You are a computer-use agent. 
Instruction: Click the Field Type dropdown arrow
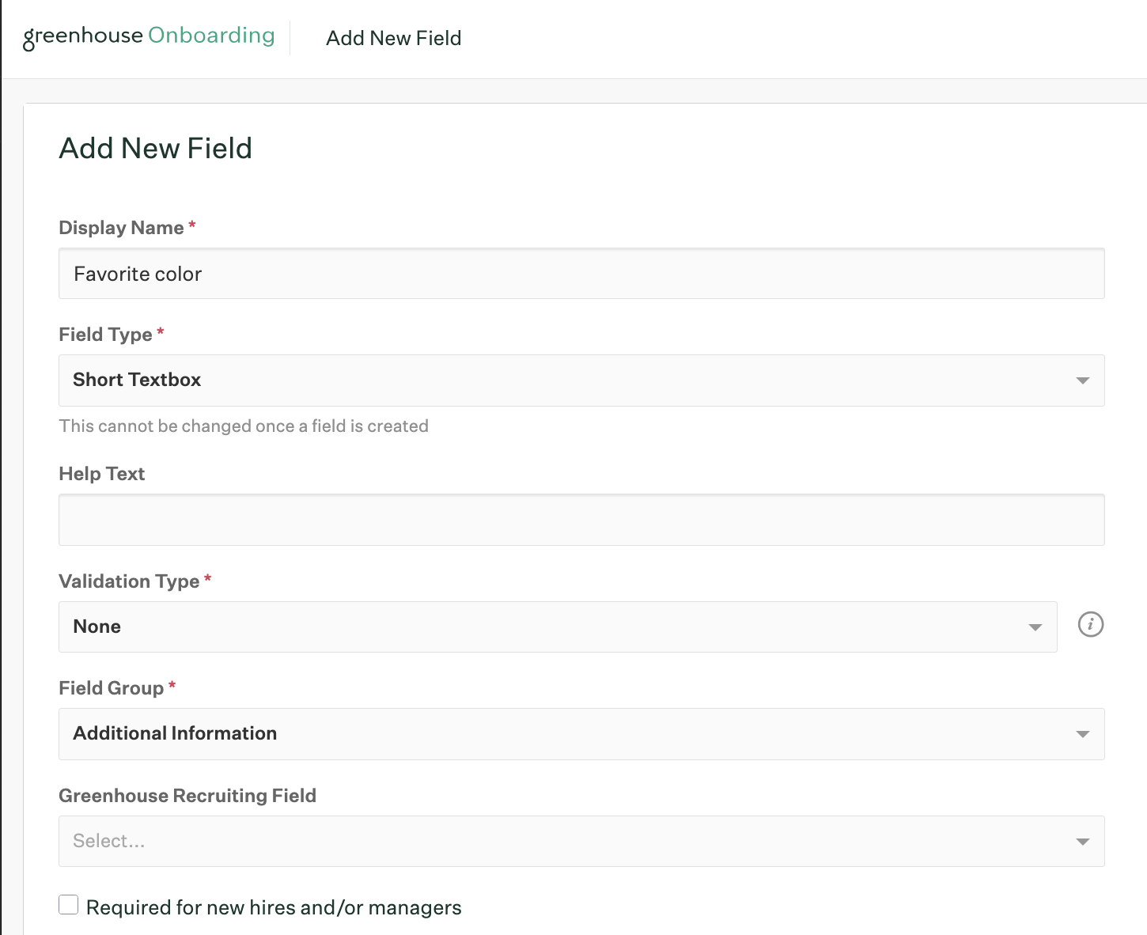pos(1082,380)
